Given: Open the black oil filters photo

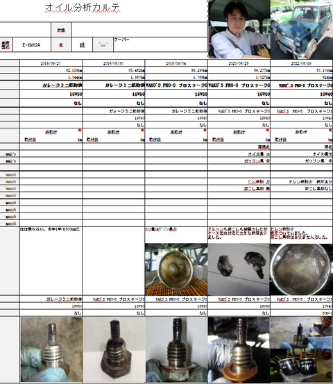Looking at the screenshot, I should 302,365.
